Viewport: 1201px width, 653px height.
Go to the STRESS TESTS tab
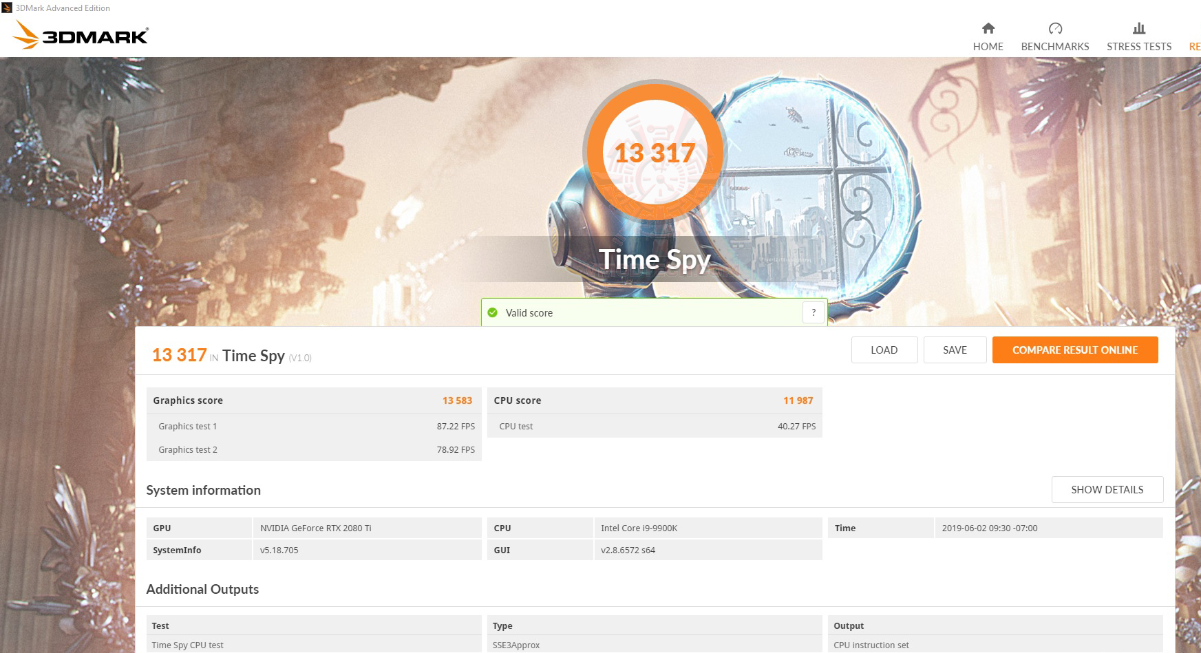point(1139,36)
